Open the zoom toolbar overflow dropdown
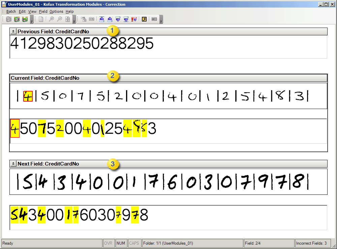Viewport: 337px width, 249px height. 75,21
